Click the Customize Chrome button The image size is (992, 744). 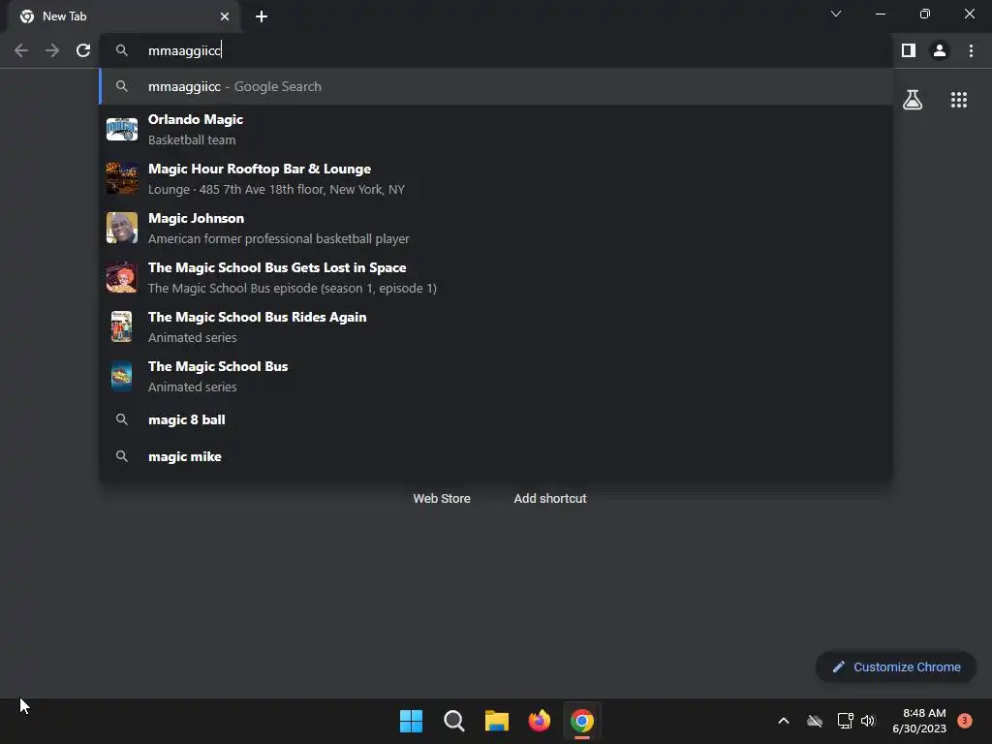(896, 666)
